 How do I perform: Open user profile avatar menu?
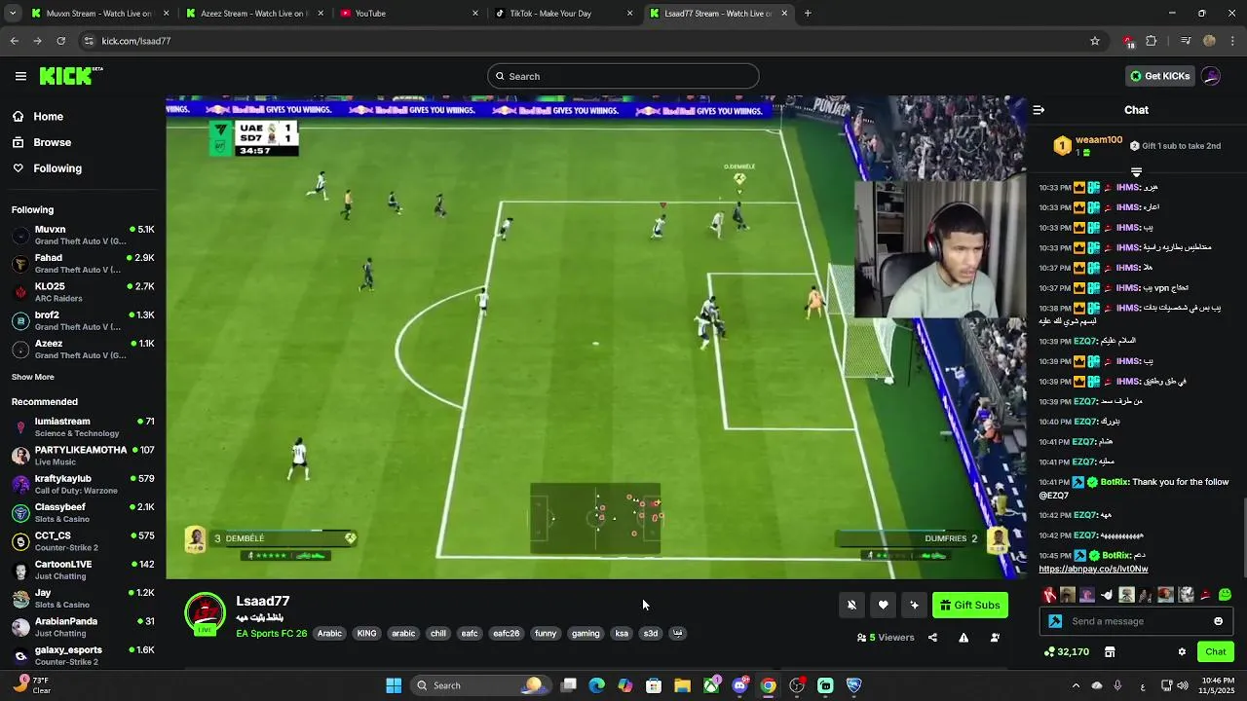(x=1211, y=76)
